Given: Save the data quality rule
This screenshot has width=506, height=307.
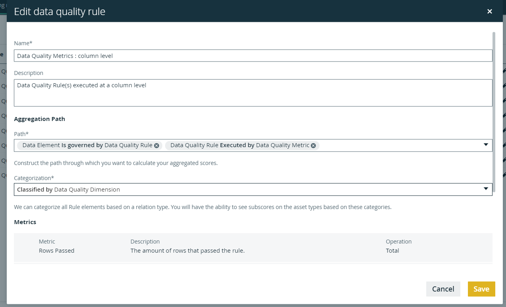Looking at the screenshot, I should [481, 289].
